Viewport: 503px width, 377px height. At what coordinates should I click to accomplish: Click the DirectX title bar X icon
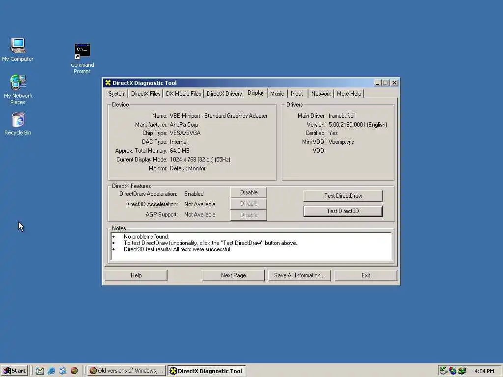click(108, 82)
